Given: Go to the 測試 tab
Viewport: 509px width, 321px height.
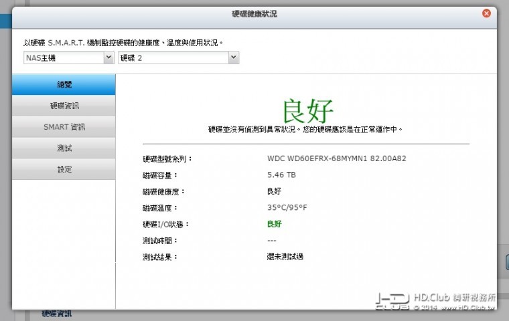Looking at the screenshot, I should [x=64, y=148].
